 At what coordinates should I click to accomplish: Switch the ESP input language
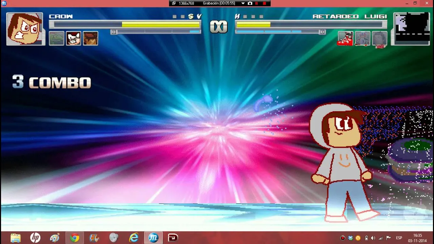pyautogui.click(x=399, y=238)
